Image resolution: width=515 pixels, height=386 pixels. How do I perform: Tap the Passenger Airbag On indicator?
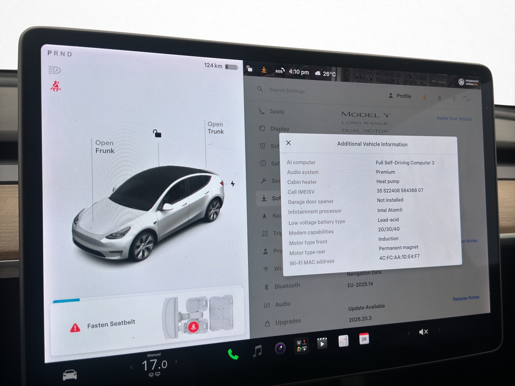pos(469,82)
